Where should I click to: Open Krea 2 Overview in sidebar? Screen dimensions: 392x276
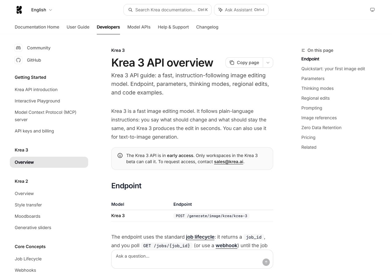[x=24, y=194]
